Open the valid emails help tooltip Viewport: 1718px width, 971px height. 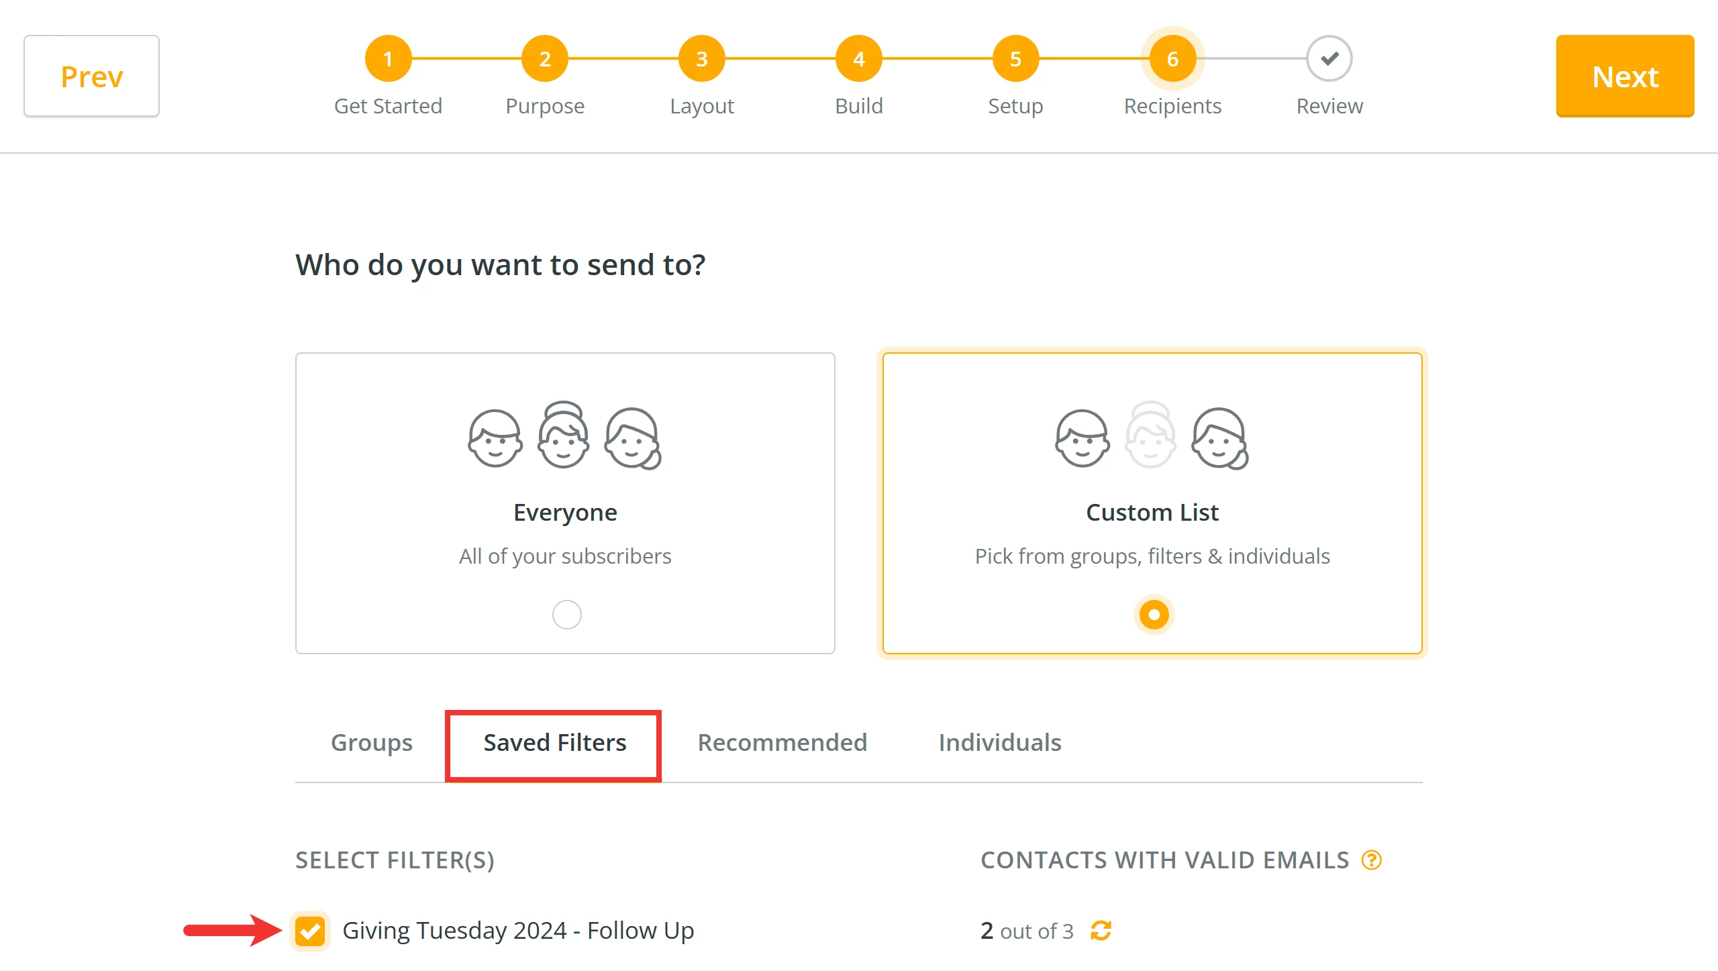(x=1371, y=860)
